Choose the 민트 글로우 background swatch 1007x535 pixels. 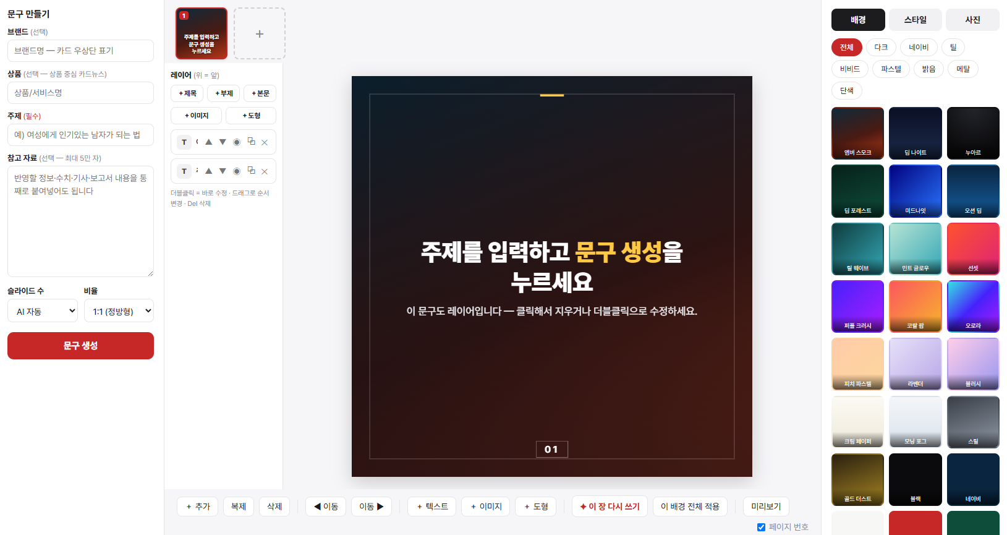tap(916, 249)
